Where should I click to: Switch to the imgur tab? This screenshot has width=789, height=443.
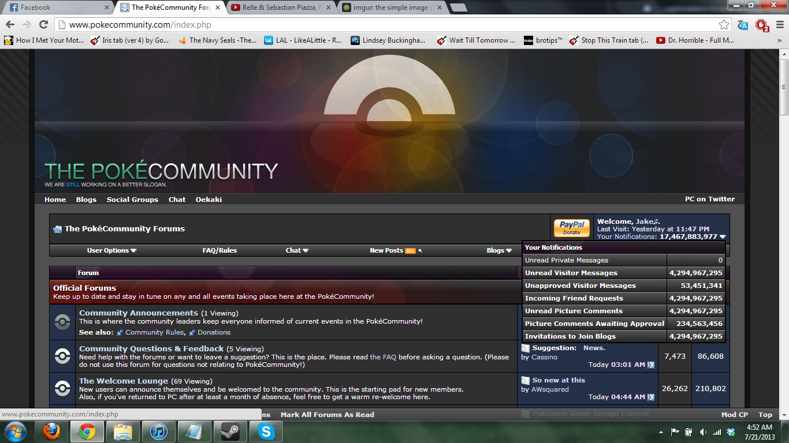390,7
